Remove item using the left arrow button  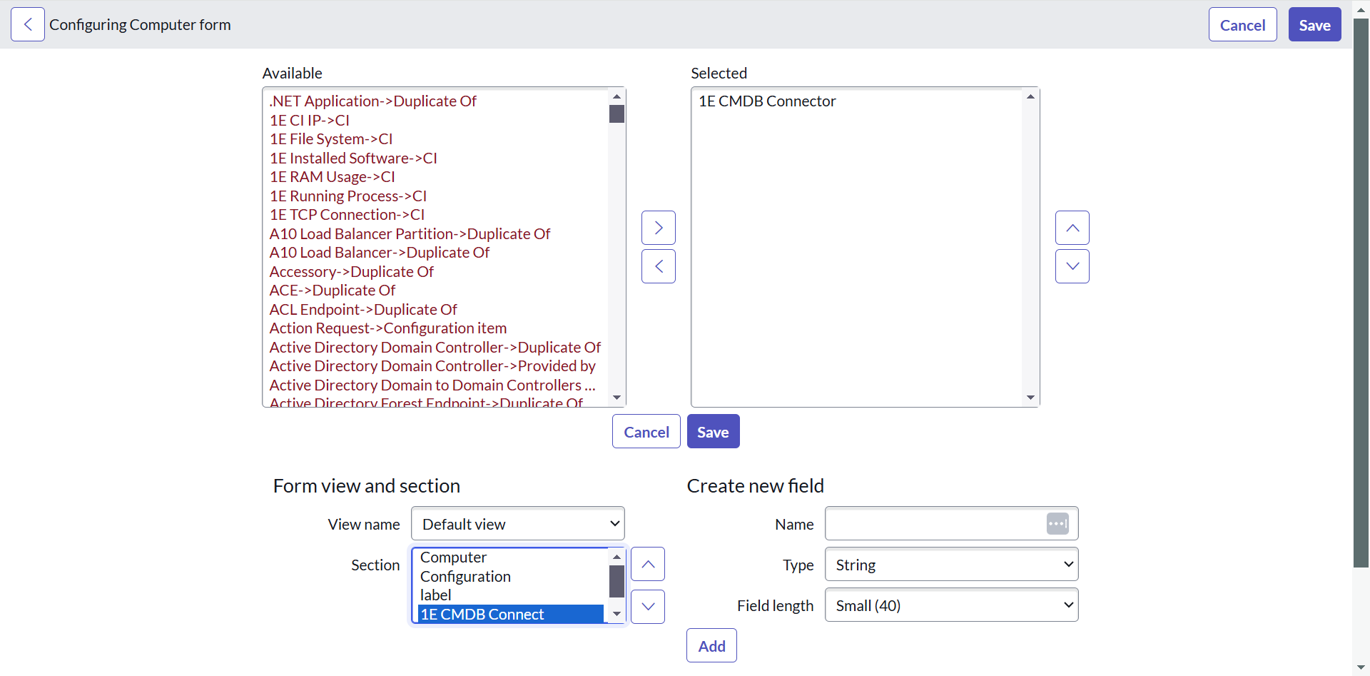658,266
